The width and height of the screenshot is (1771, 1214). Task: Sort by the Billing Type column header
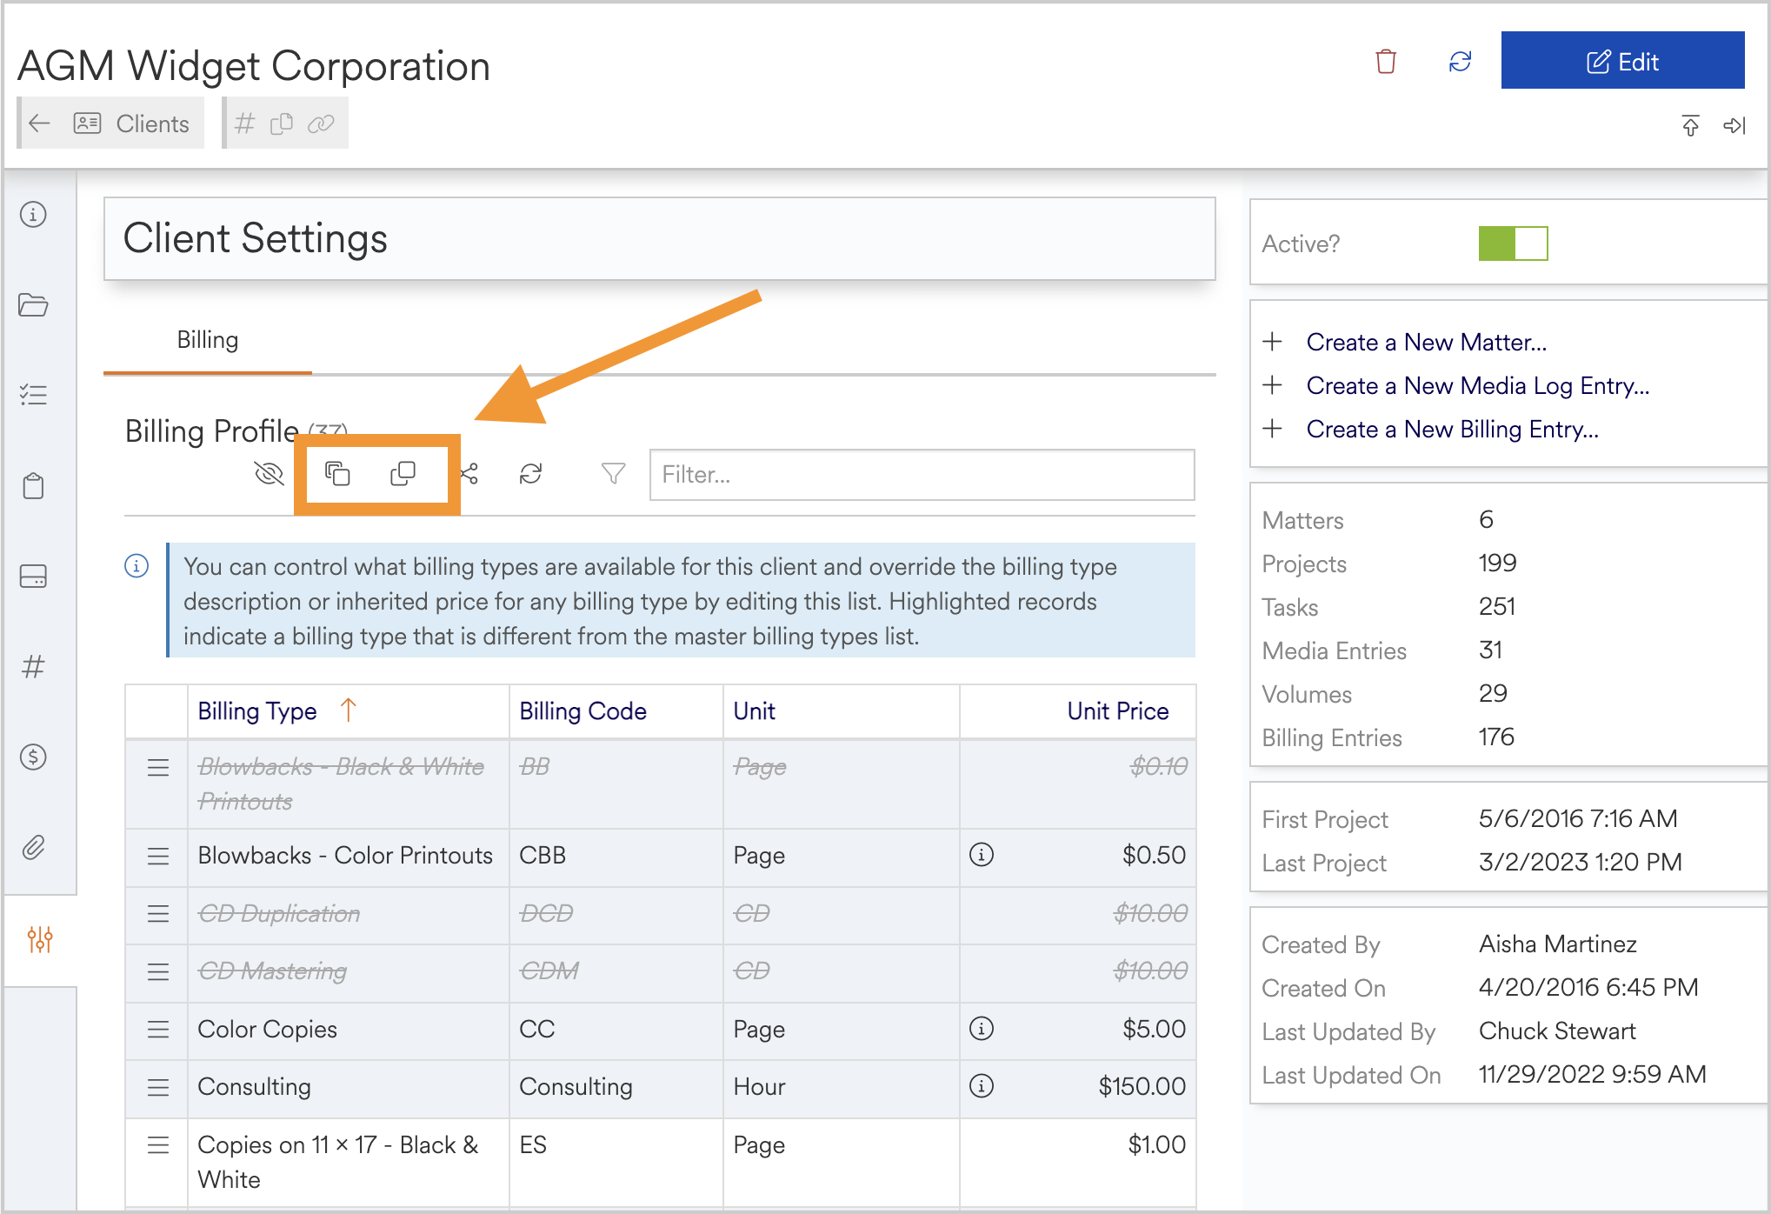click(x=257, y=711)
